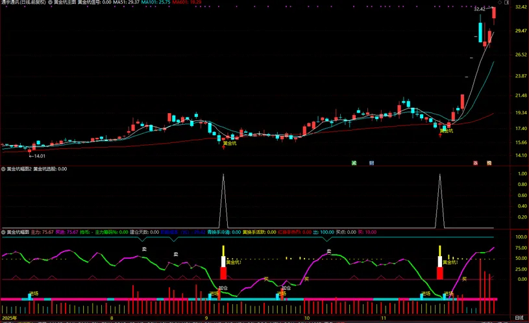
Task: Click the first 黄金坑 signal marker in September
Action: click(230, 144)
